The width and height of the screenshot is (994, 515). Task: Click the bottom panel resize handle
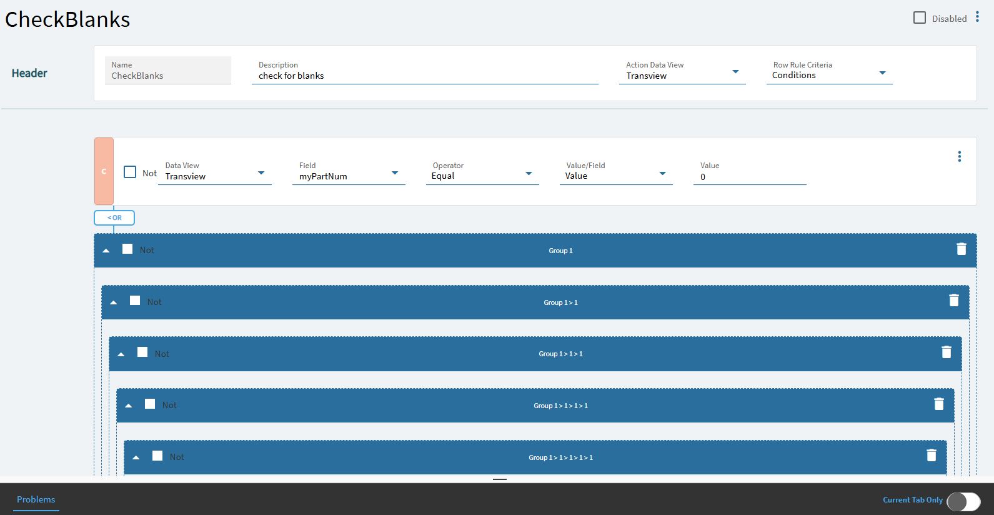(500, 479)
